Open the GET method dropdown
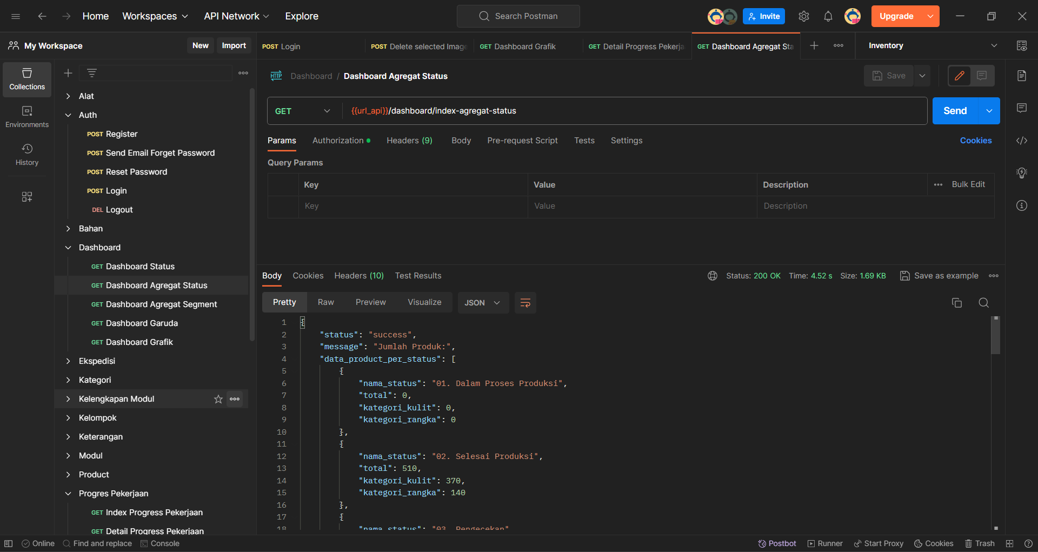This screenshot has width=1038, height=552. point(303,111)
